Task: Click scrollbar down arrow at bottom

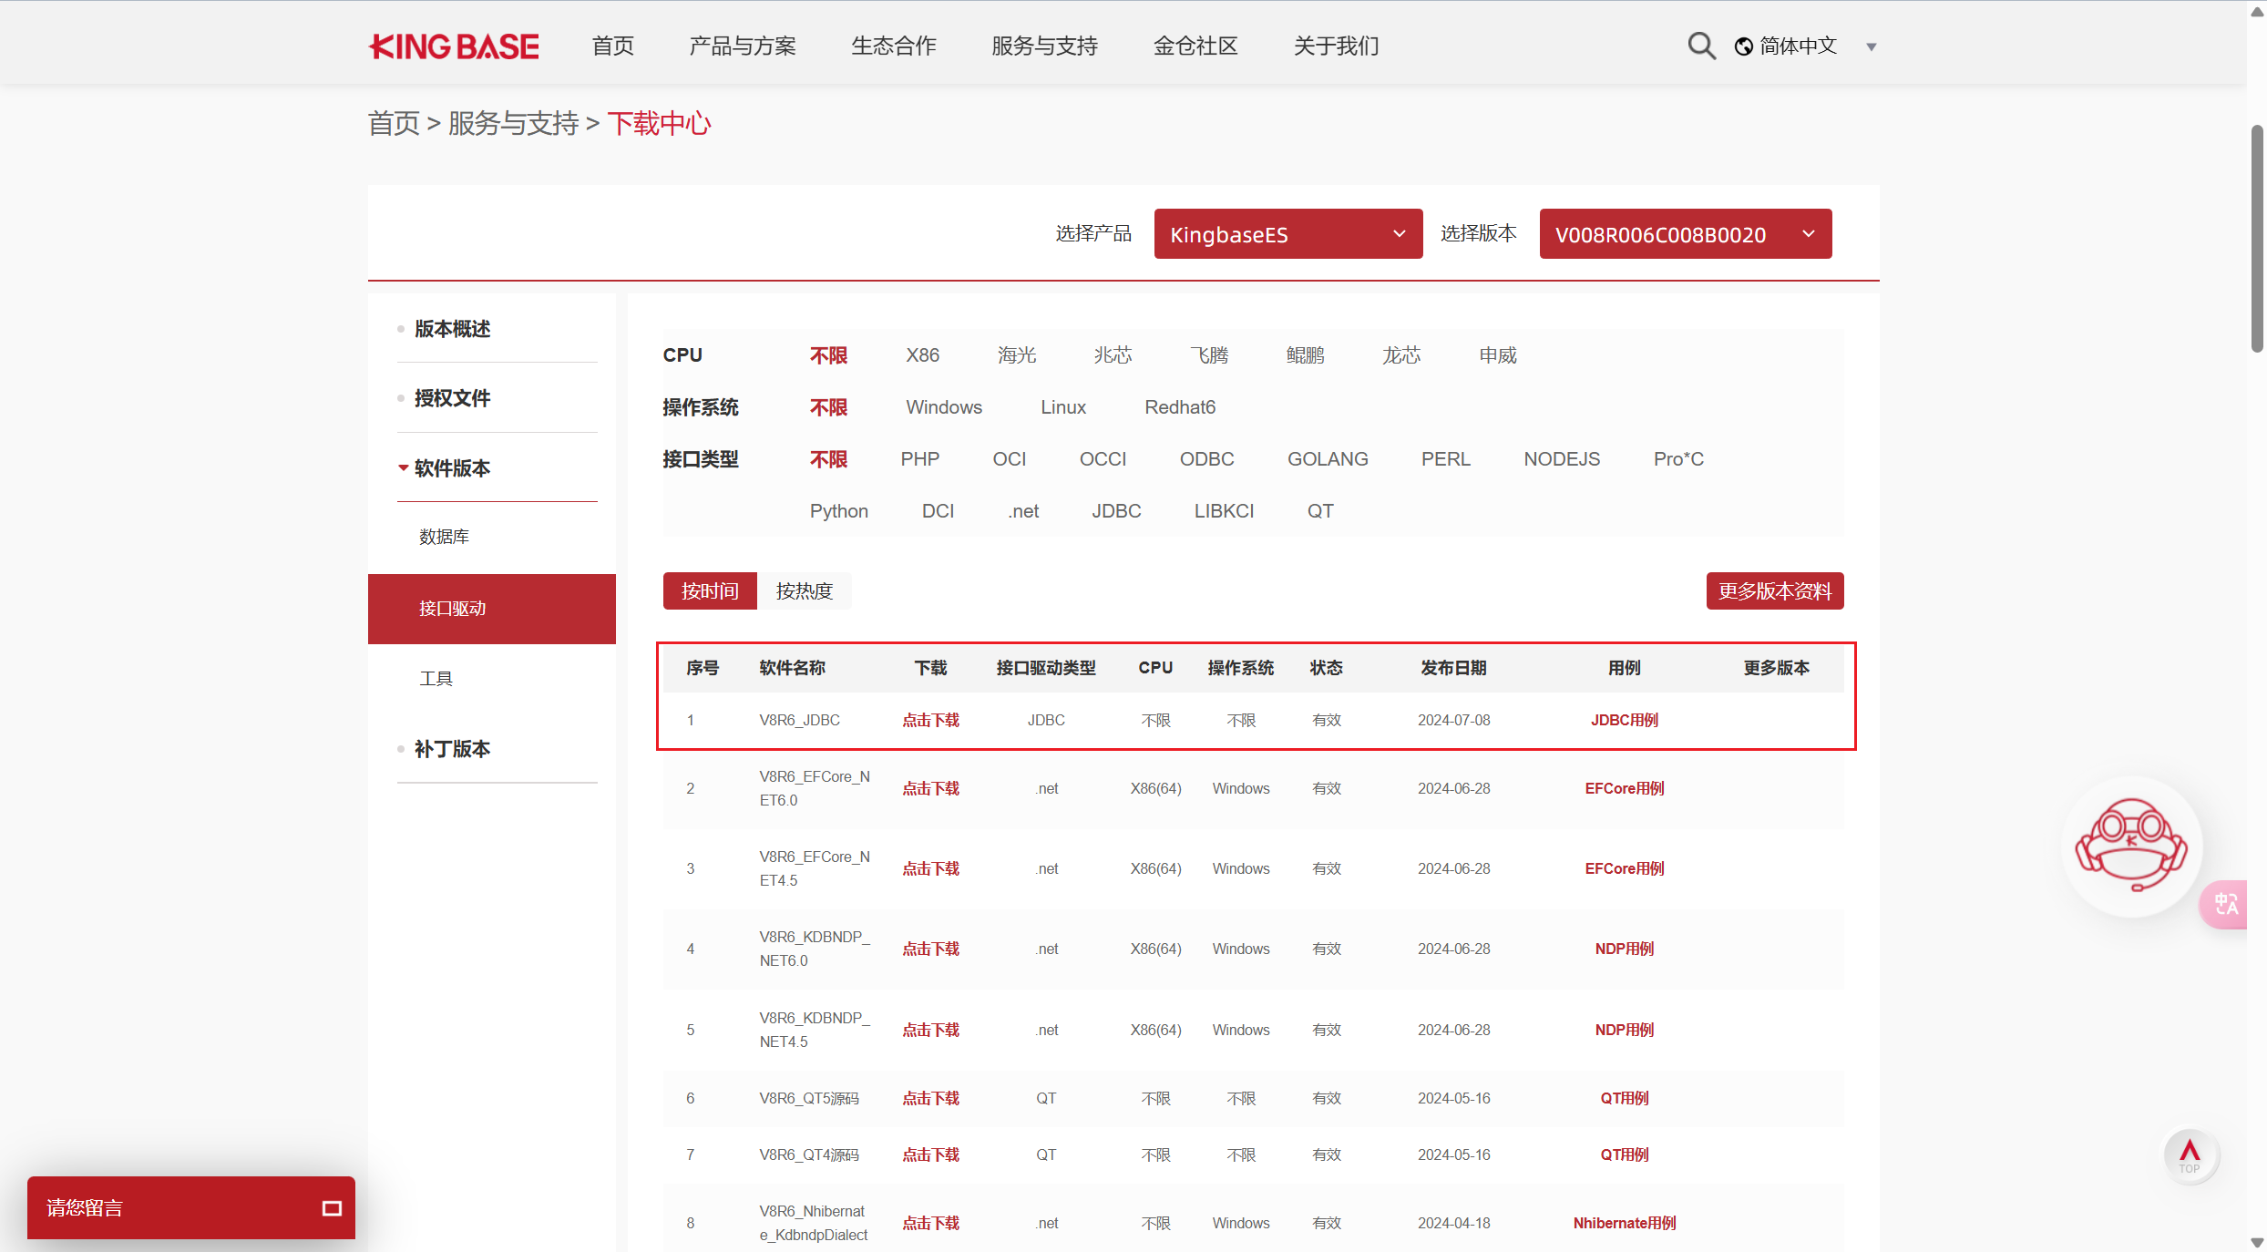Action: click(x=2256, y=1243)
